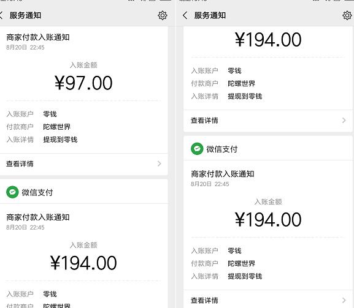The image size is (354, 308).
Task: Tap chevron arrow at bottom right 查看详情 row
Action: click(344, 300)
